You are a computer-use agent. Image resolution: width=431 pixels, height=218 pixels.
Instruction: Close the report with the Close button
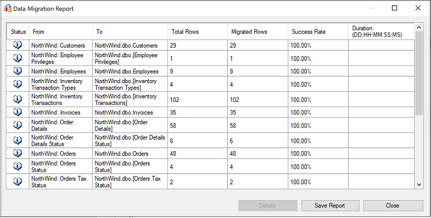[393, 205]
